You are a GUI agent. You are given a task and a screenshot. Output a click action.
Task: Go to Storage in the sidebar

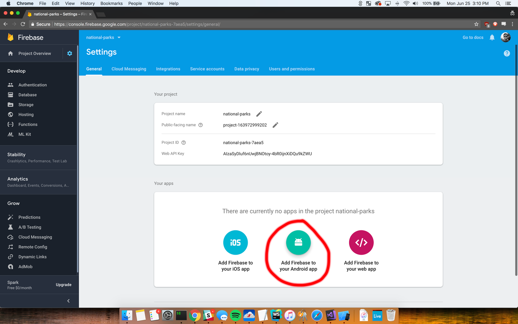coord(26,105)
